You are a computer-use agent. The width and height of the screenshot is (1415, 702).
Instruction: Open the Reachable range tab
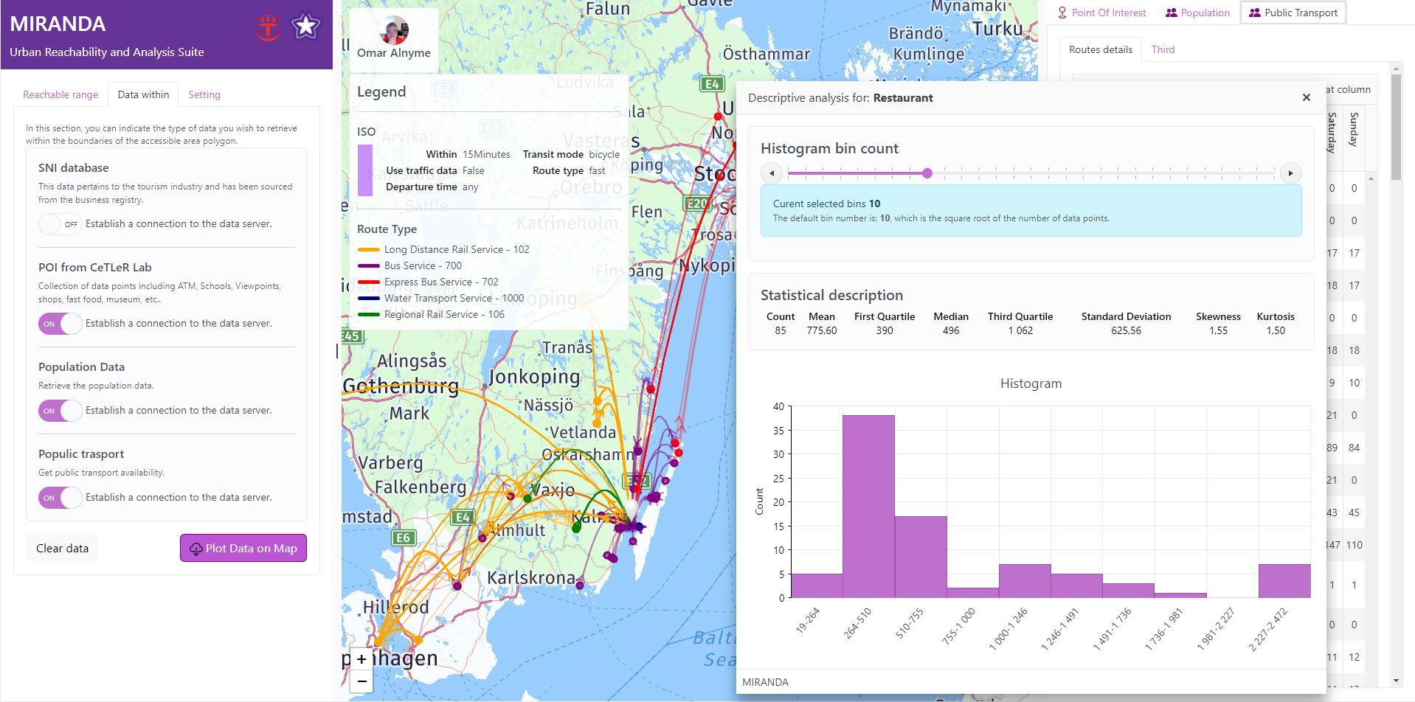(x=60, y=94)
